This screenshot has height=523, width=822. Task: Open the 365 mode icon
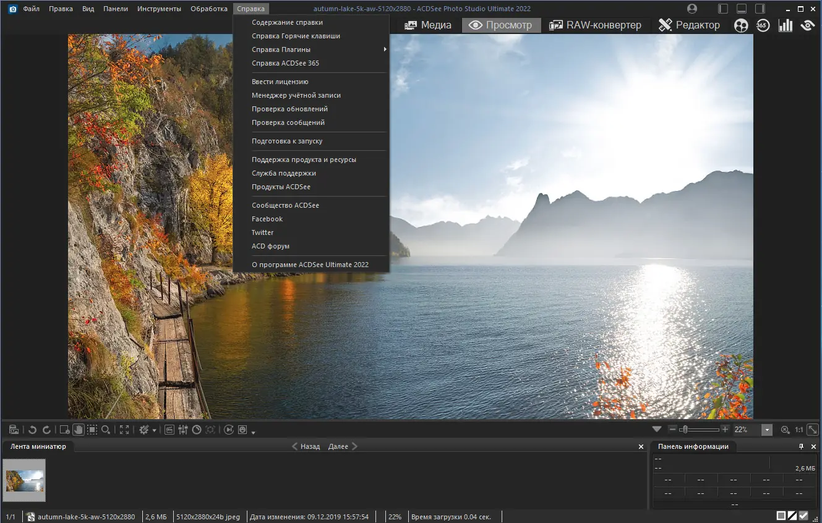pos(763,25)
